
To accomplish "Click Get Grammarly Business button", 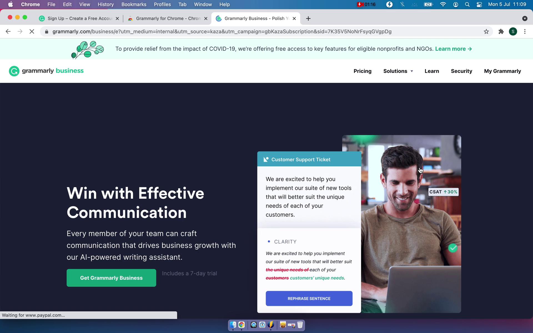I will [111, 278].
